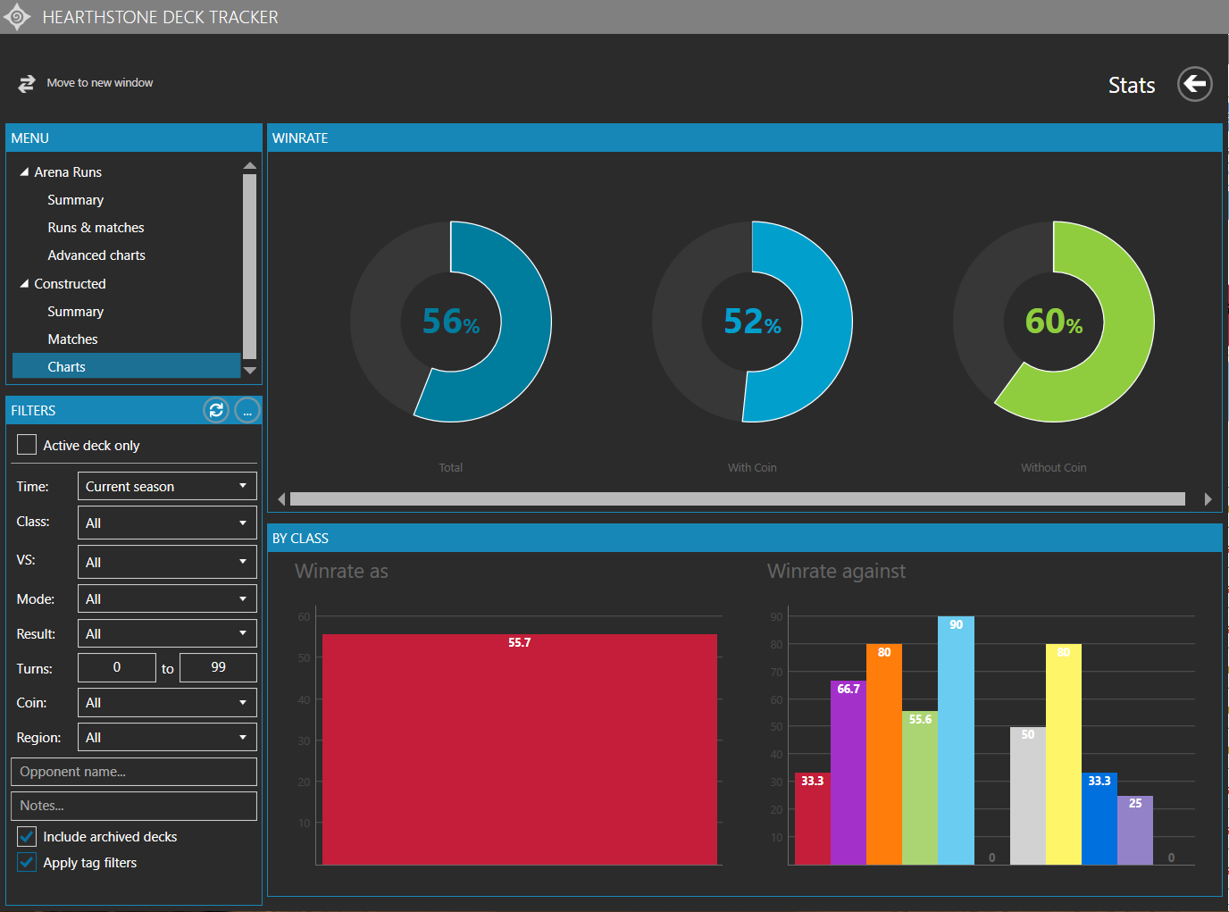Click the With Coin 52% donut chart

click(x=752, y=322)
